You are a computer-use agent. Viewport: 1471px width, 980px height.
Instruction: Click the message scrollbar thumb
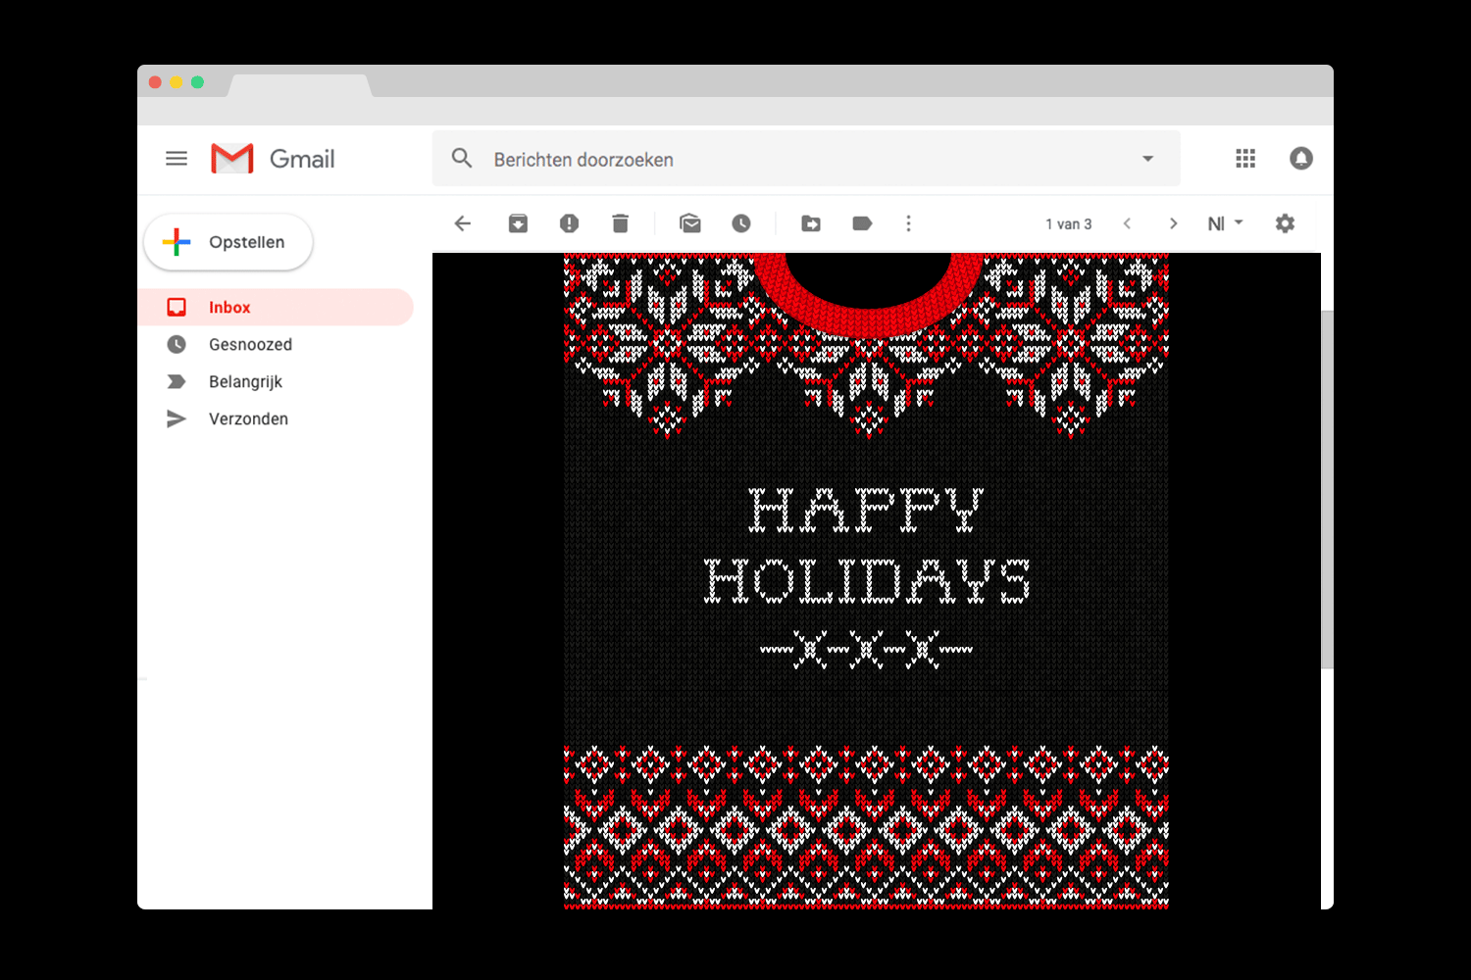coord(1327,489)
